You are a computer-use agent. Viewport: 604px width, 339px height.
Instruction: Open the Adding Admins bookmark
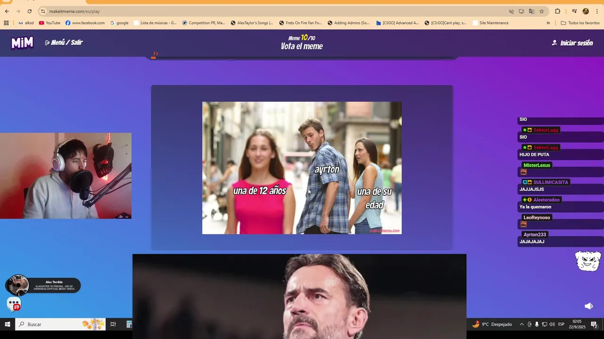tap(348, 23)
